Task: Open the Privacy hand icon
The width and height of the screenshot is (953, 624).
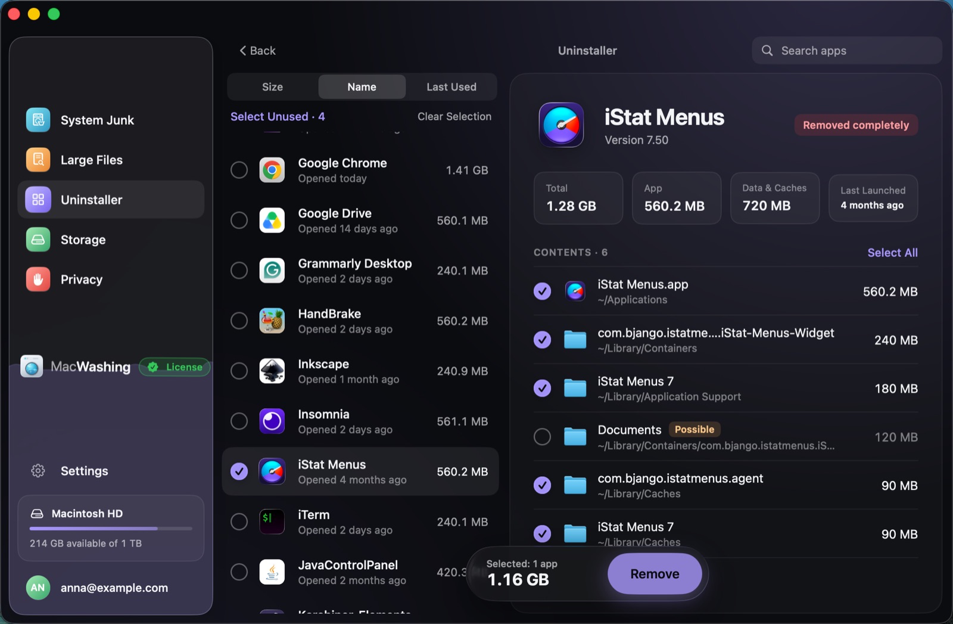Action: 38,280
